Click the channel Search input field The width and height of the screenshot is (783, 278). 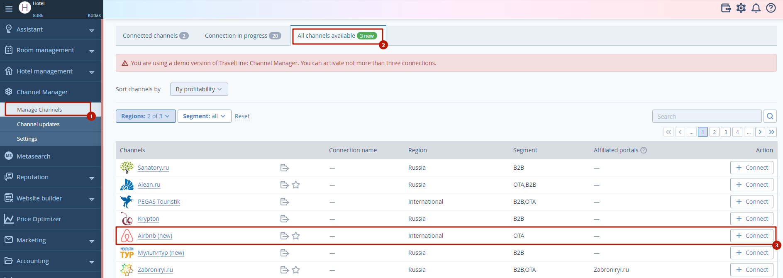coord(707,116)
